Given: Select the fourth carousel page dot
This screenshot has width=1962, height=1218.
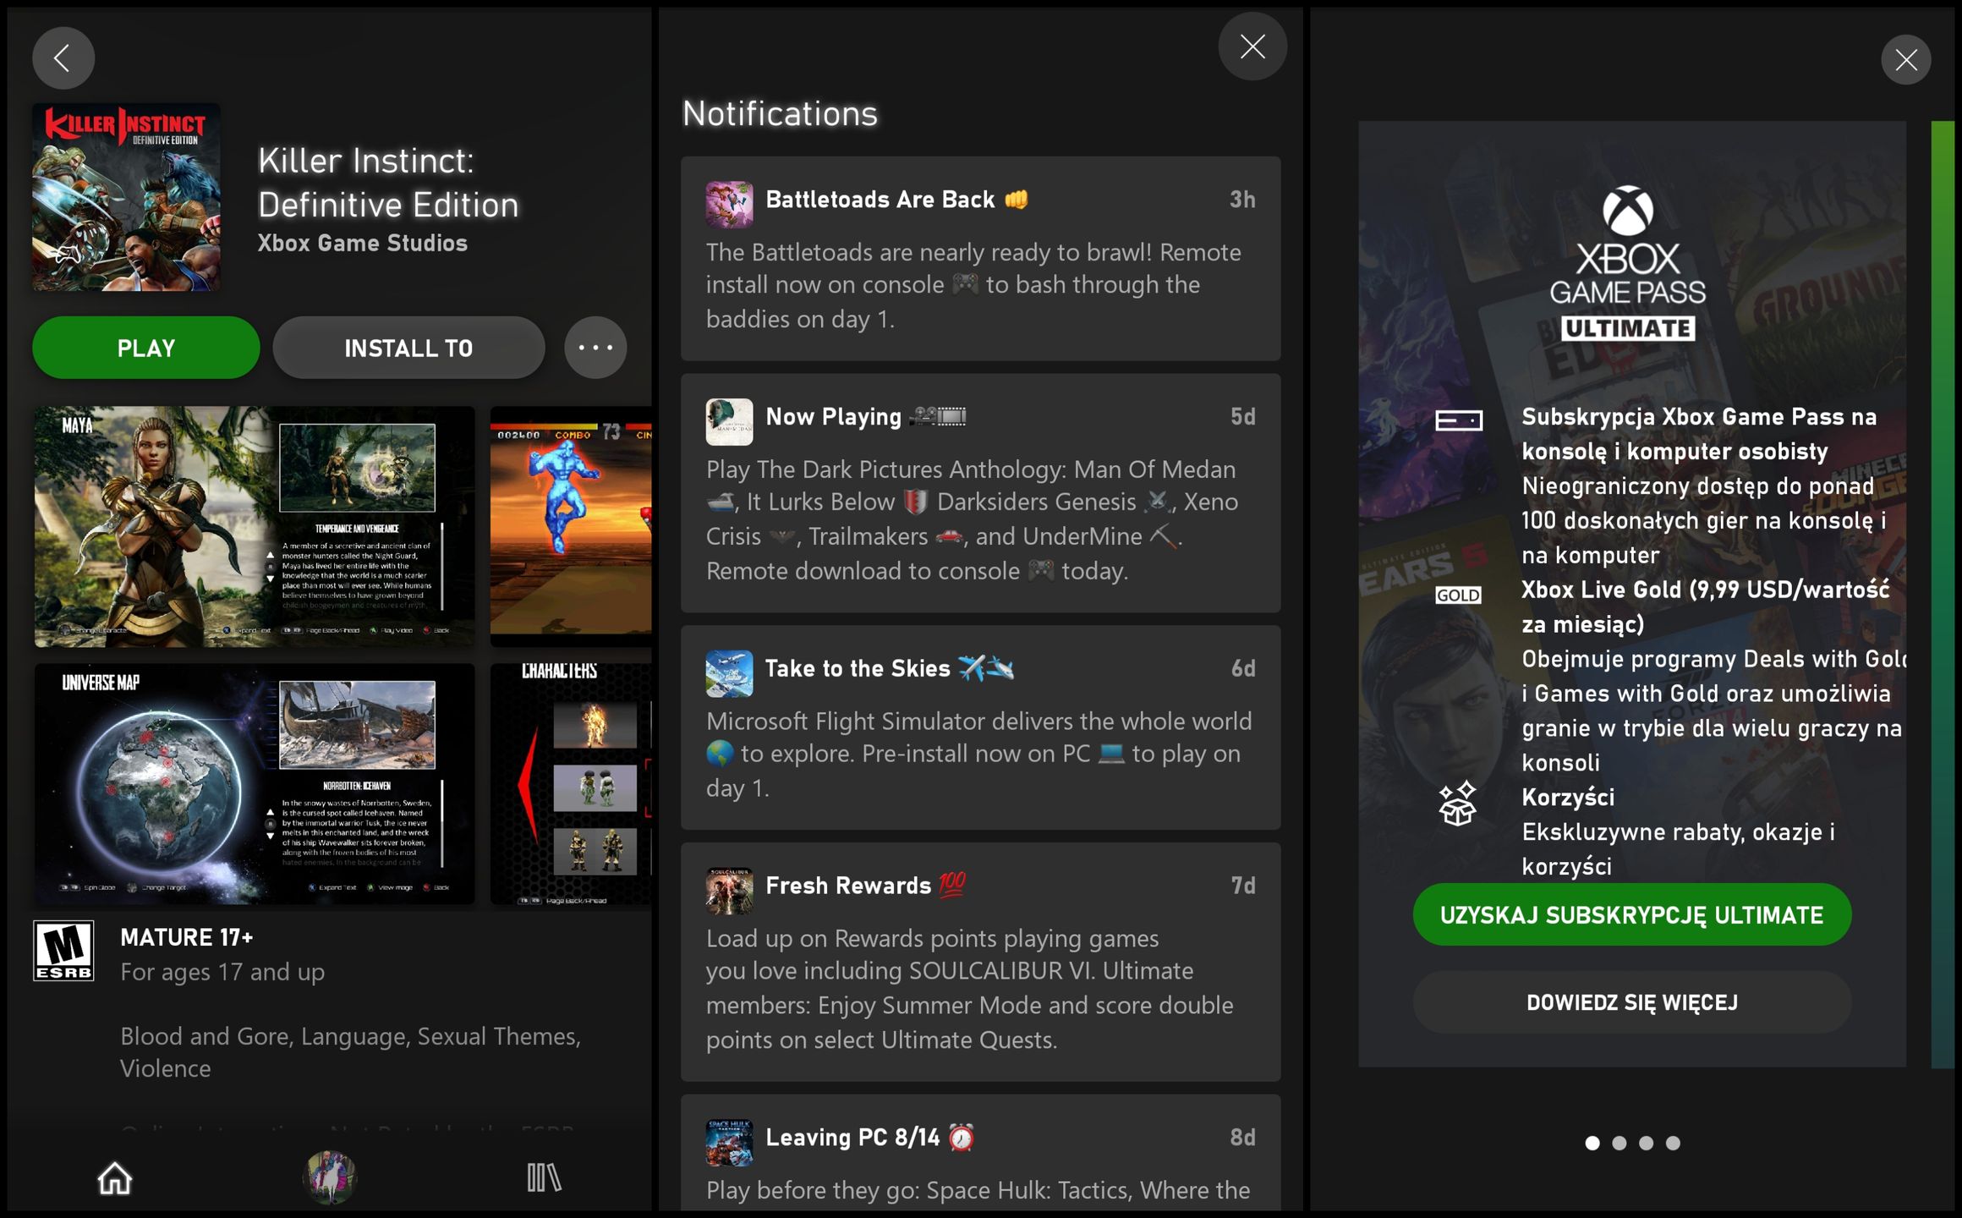Looking at the screenshot, I should tap(1673, 1144).
